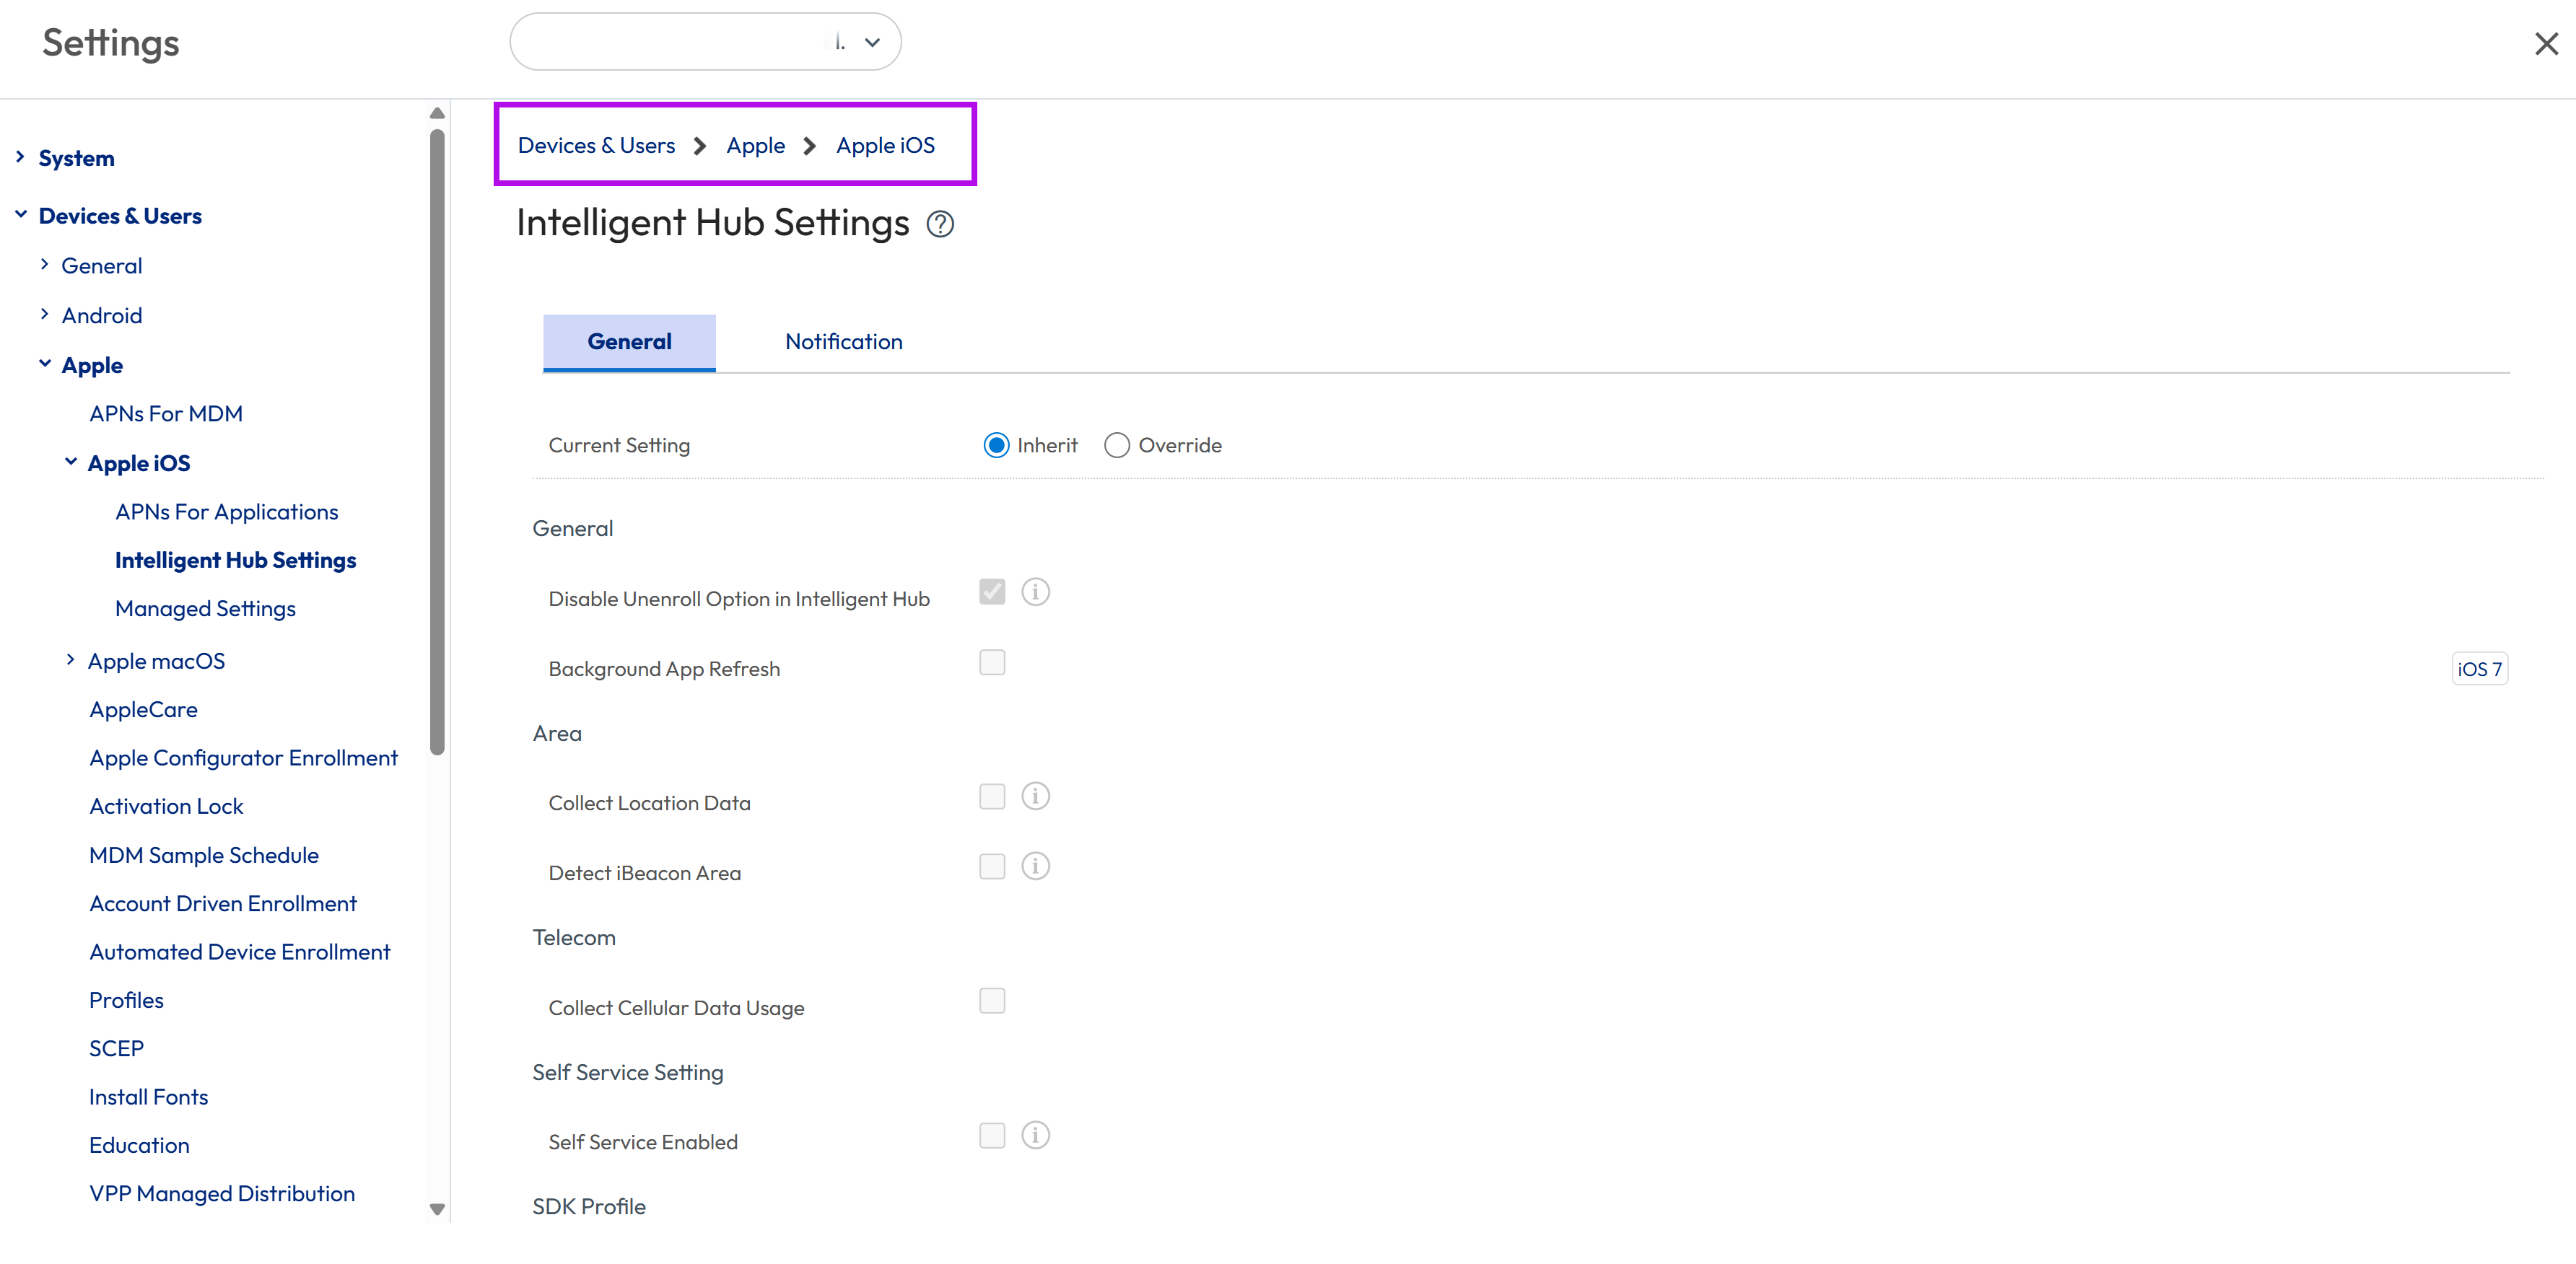Open Profiles settings in sidebar
Viewport: 2576px width, 1264px height.
(x=126, y=1000)
